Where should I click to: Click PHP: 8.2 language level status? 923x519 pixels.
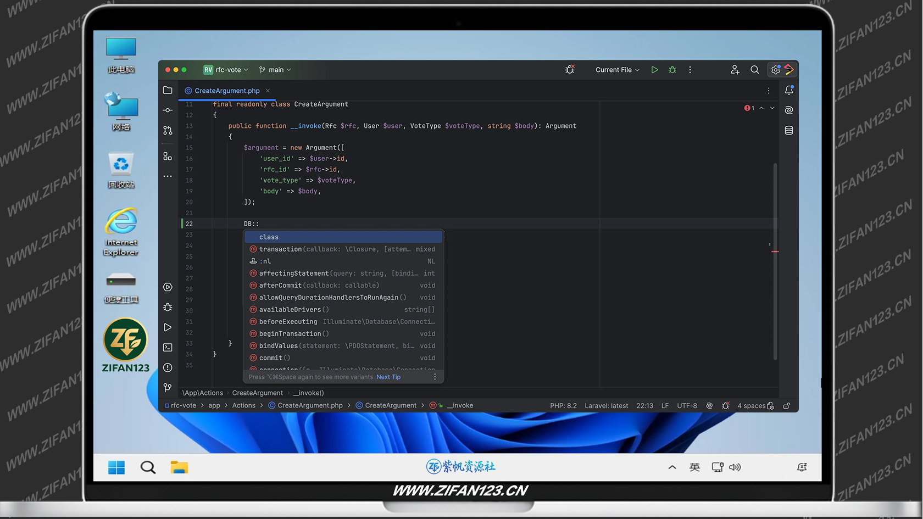(563, 406)
